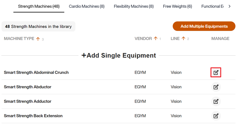This screenshot has height=124, width=237.
Task: Edit Smart Strength Back Extension entry
Action: click(x=216, y=116)
